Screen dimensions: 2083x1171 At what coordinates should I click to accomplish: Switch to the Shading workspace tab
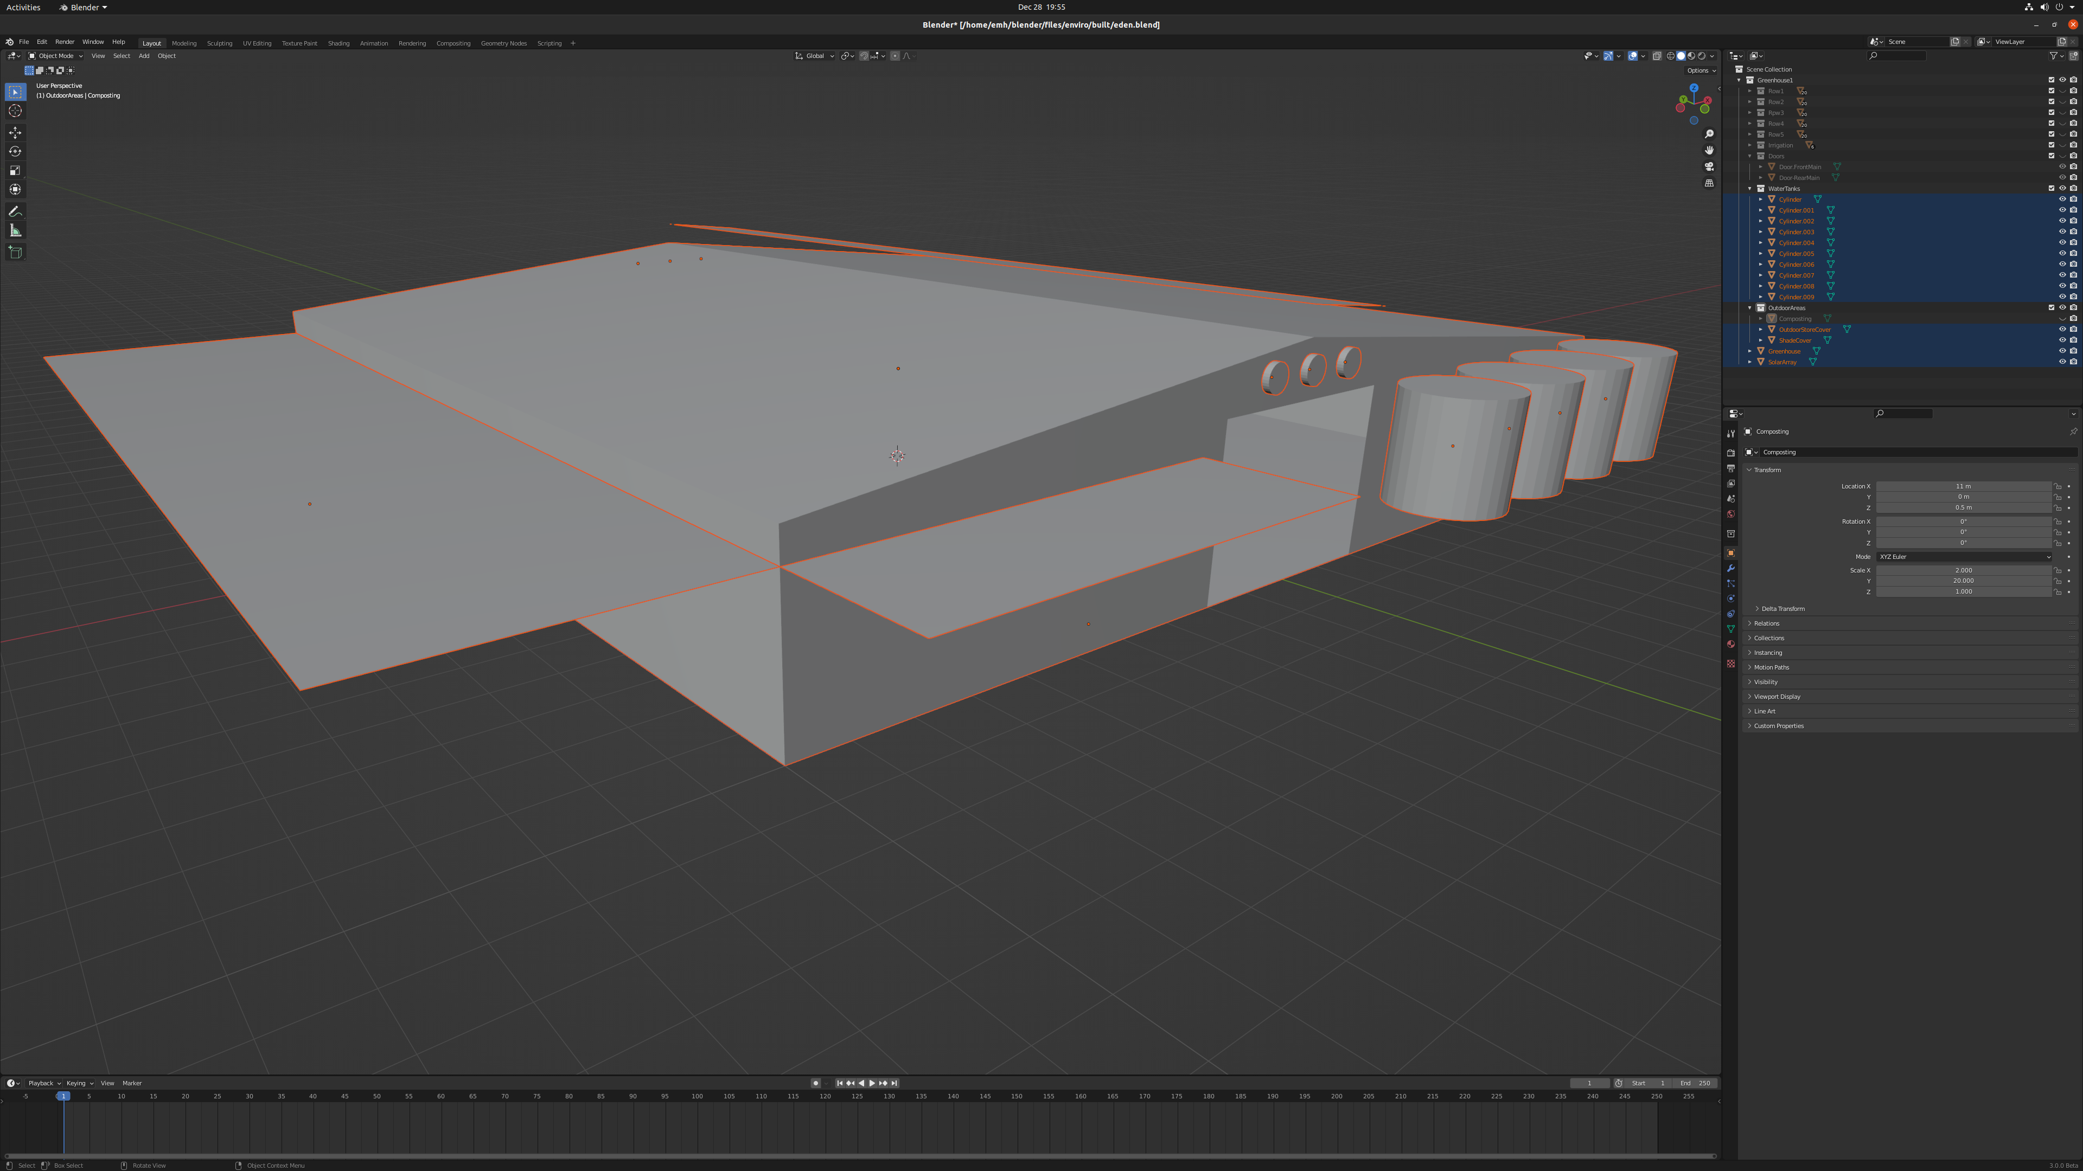click(x=338, y=43)
